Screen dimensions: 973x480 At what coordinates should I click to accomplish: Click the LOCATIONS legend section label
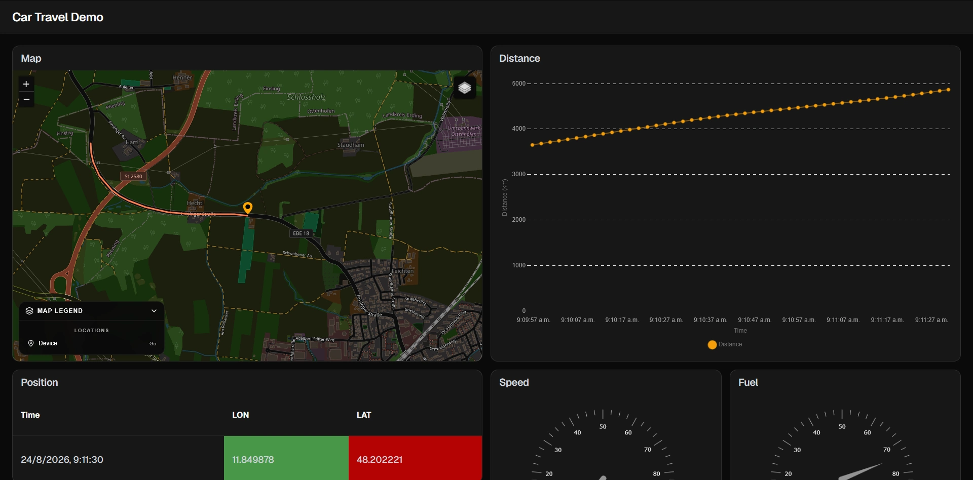92,331
